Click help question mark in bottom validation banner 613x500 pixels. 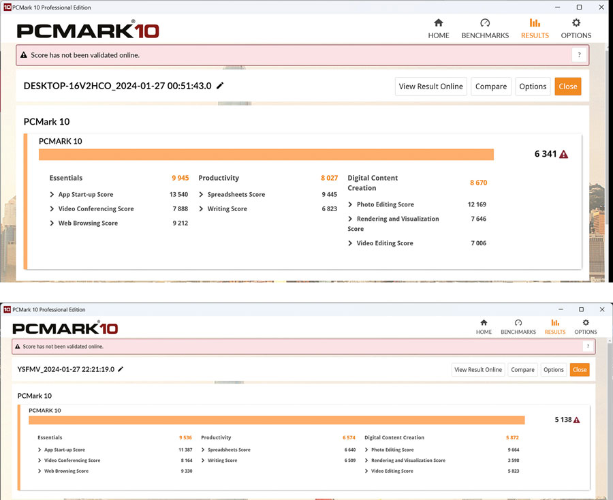pos(588,346)
